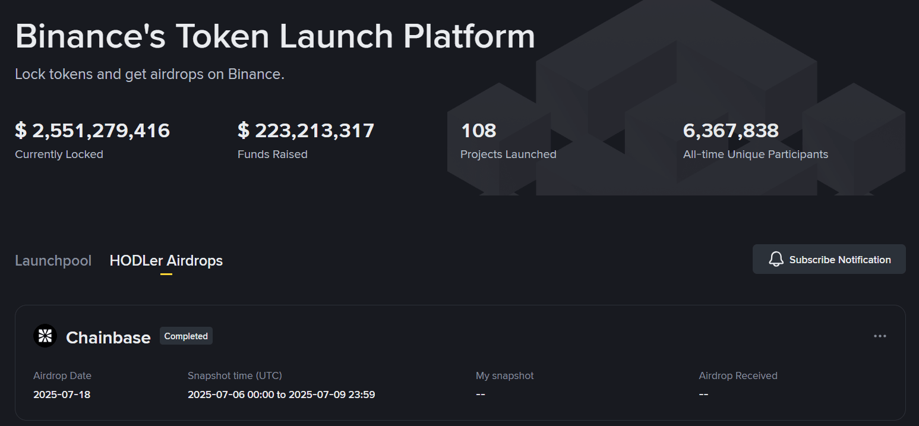Click the Completed status badge
Viewport: 919px width, 426px height.
click(x=186, y=336)
